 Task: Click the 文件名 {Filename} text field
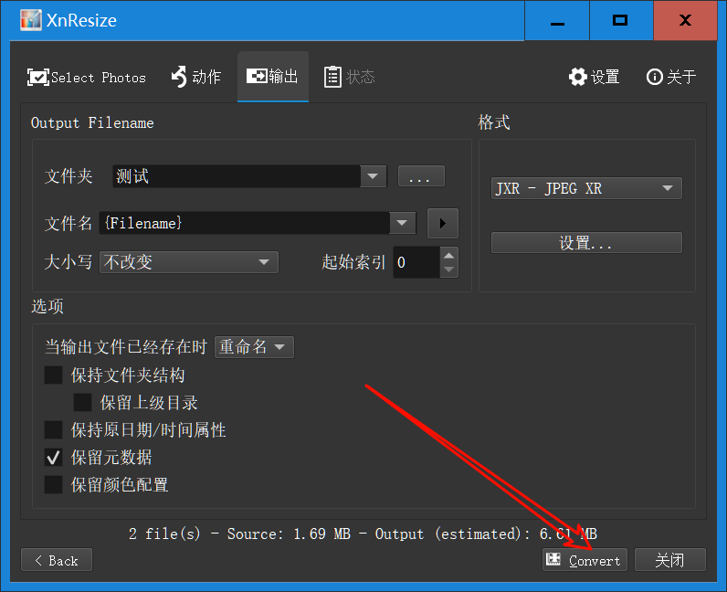click(x=245, y=223)
